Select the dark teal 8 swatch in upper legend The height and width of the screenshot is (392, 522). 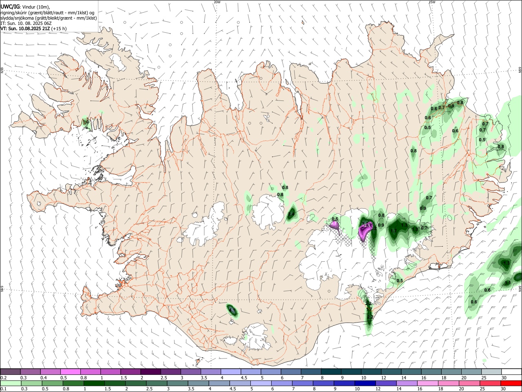point(331,372)
